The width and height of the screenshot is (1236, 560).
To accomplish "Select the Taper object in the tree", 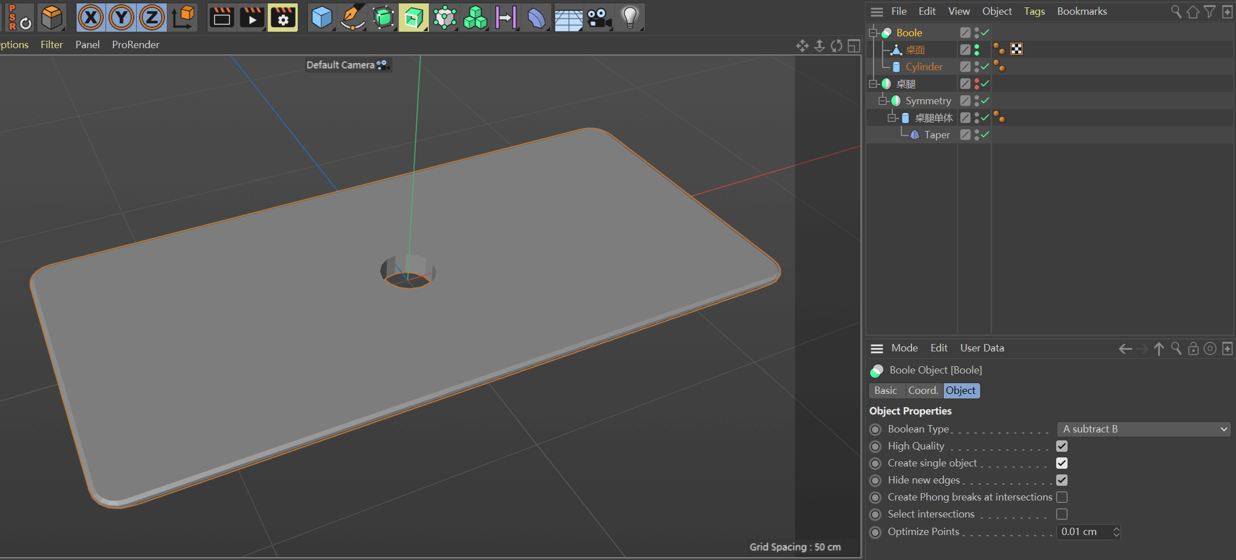I will (x=937, y=135).
